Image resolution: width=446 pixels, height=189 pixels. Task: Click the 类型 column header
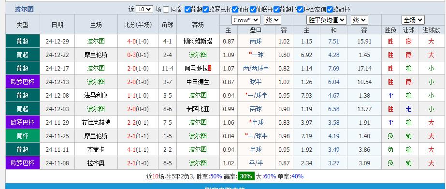[x=23, y=25]
